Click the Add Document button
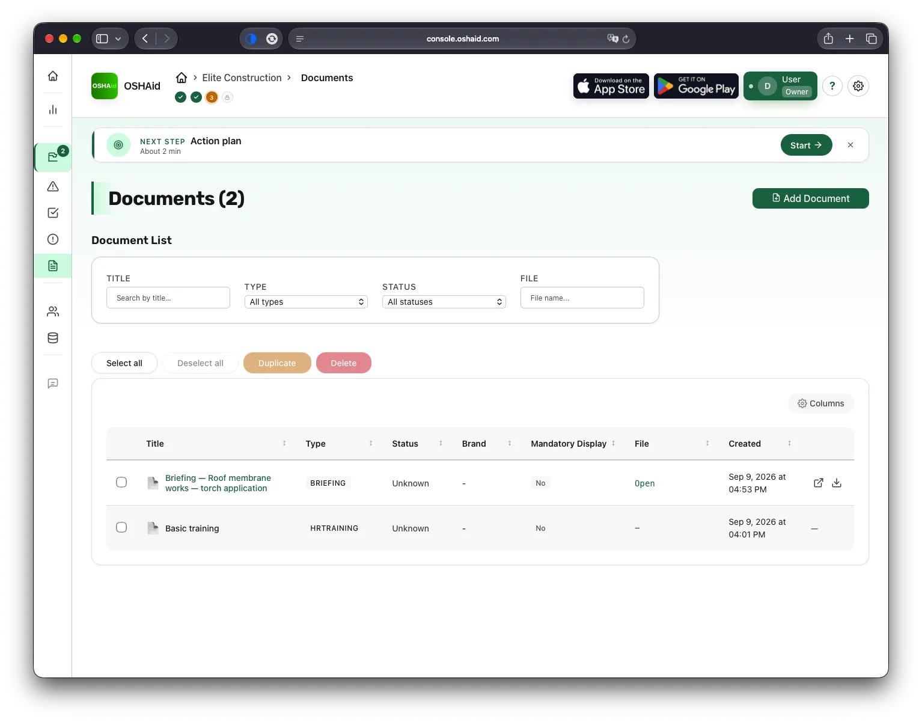The image size is (922, 722). pyautogui.click(x=810, y=198)
